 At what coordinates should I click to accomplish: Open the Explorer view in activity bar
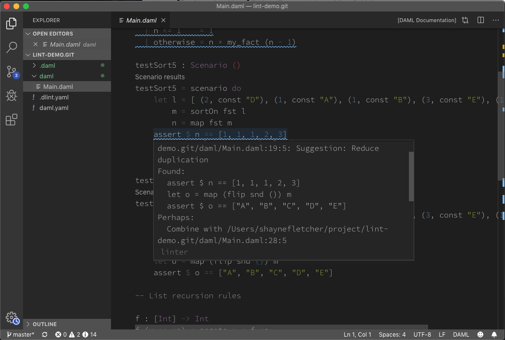pyautogui.click(x=11, y=24)
